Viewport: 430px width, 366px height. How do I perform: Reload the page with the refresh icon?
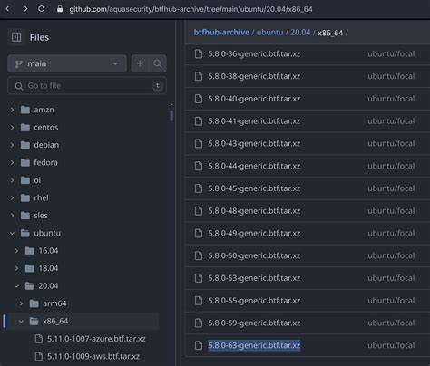point(42,9)
